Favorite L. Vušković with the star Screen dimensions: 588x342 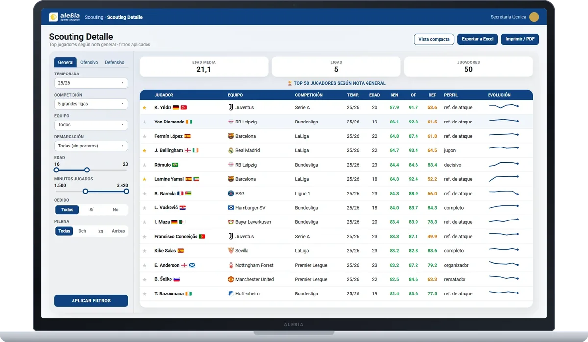[x=144, y=208]
